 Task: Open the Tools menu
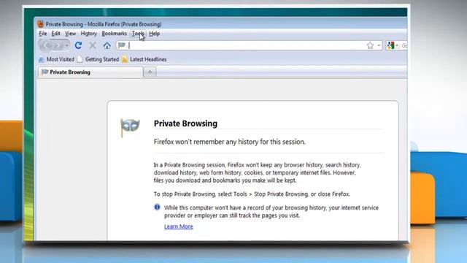(138, 34)
